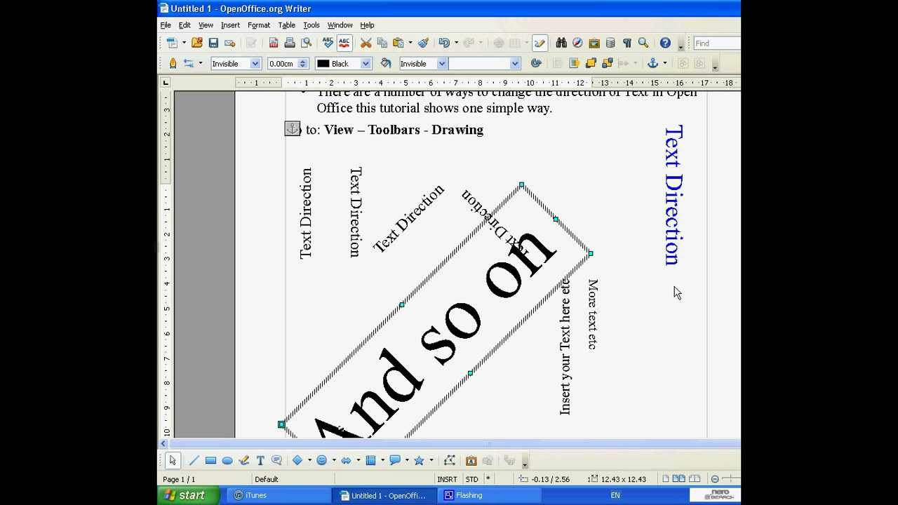The image size is (898, 505).
Task: Click the Send to Back icon
Action: (x=608, y=64)
